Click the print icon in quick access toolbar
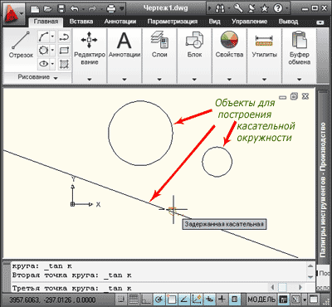 [x=111, y=8]
